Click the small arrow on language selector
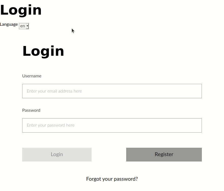224x191 pixels. pyautogui.click(x=27, y=26)
